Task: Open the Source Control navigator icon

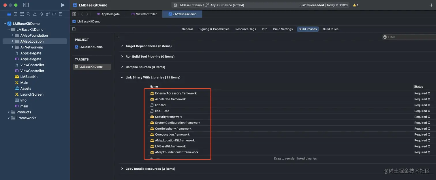Action: (16, 14)
